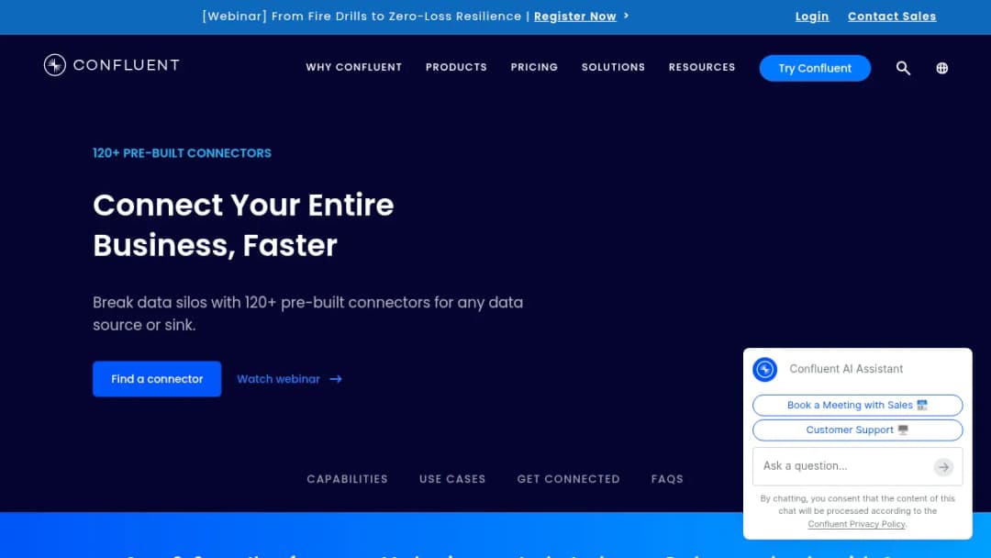
Task: Click the Confluent AI Assistant title
Action: (846, 369)
